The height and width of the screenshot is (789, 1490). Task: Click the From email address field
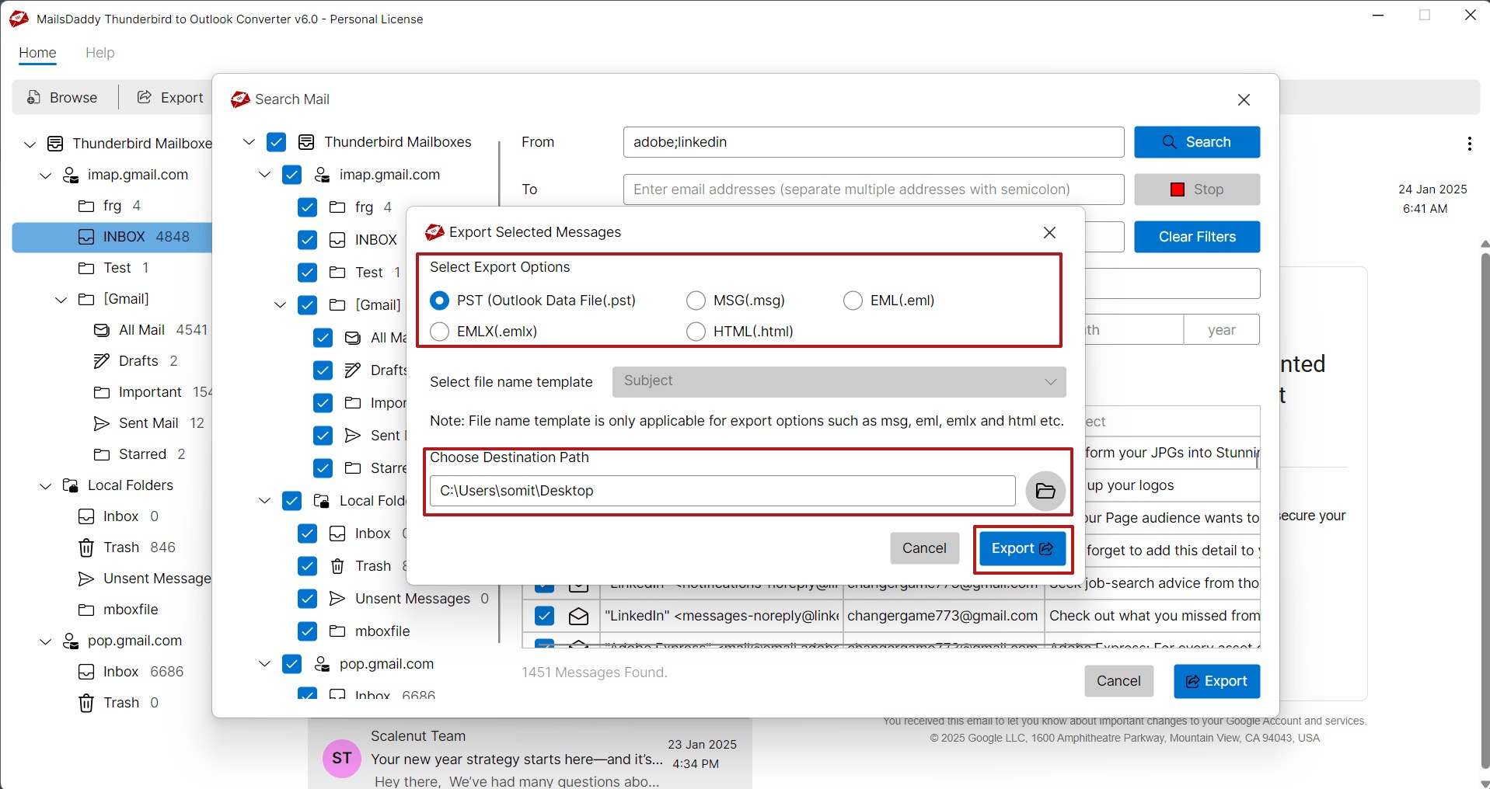[872, 142]
